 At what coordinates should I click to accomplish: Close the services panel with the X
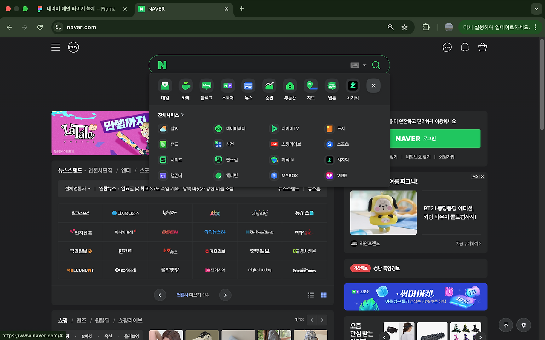point(373,85)
